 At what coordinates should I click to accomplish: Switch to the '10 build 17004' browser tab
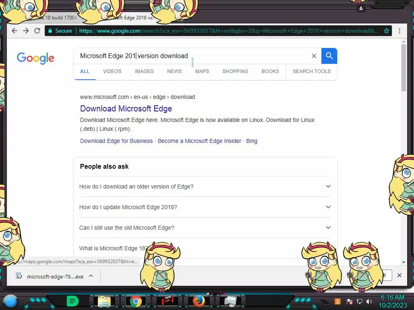point(59,18)
